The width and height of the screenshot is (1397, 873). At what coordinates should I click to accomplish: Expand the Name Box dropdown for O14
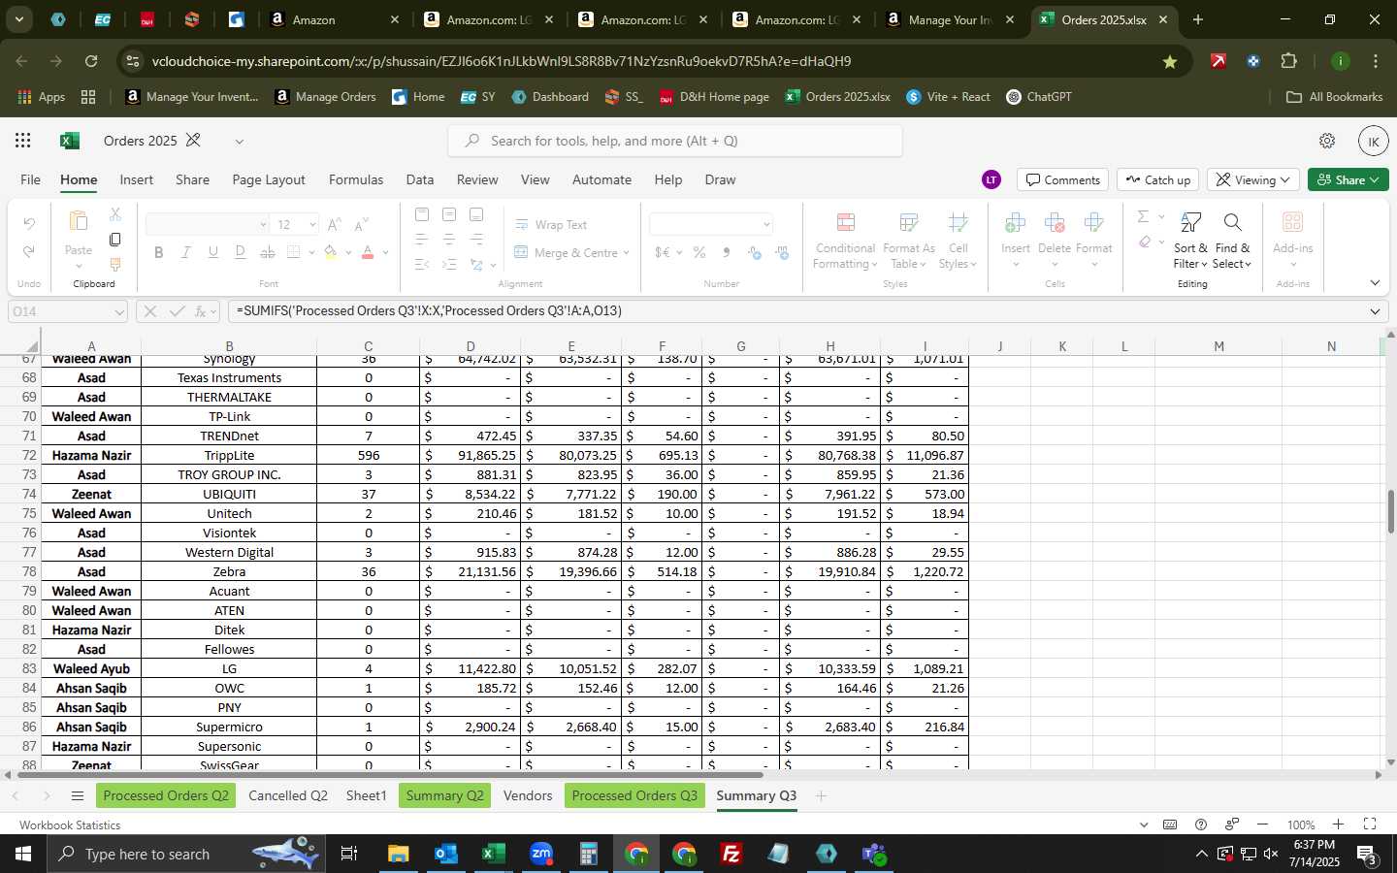click(x=118, y=312)
